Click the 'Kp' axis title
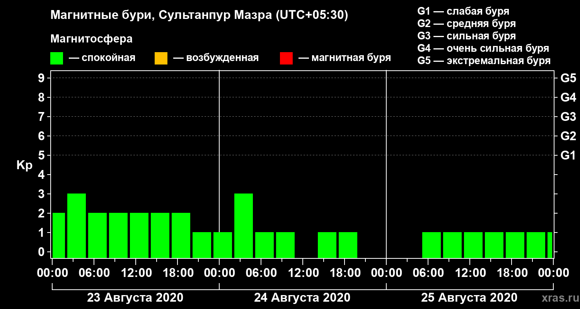The height and width of the screenshot is (309, 580). pyautogui.click(x=24, y=165)
